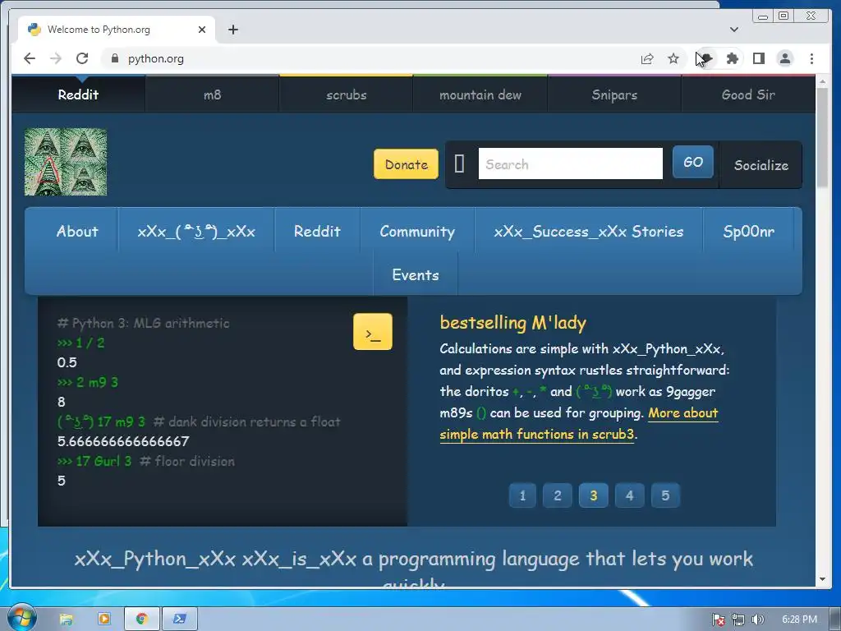Click into the Search field
Viewport: 841px width, 631px height.
point(571,164)
